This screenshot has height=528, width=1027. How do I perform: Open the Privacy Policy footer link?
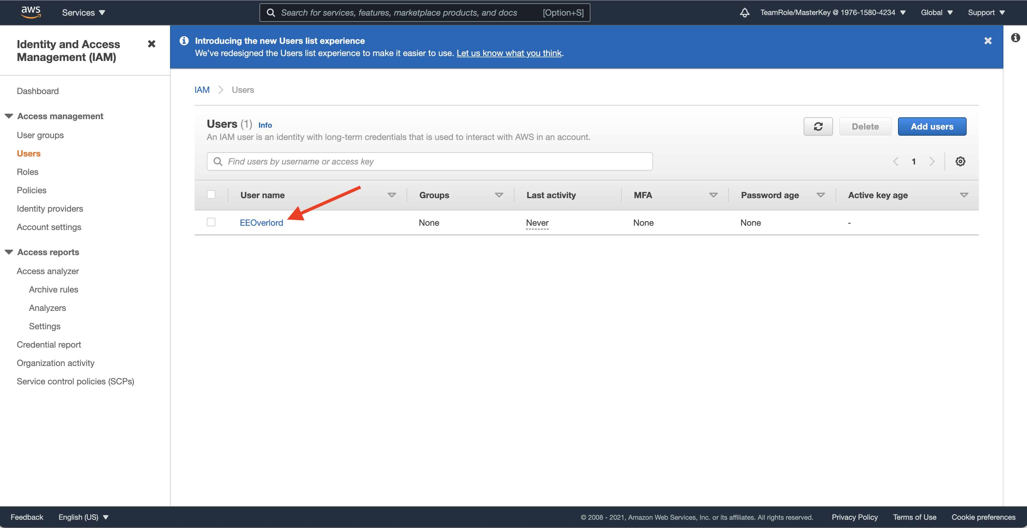(x=855, y=517)
